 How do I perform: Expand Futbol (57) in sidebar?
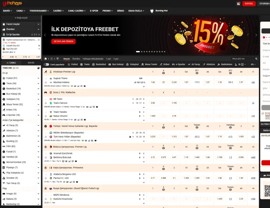pyautogui.click(x=38, y=78)
